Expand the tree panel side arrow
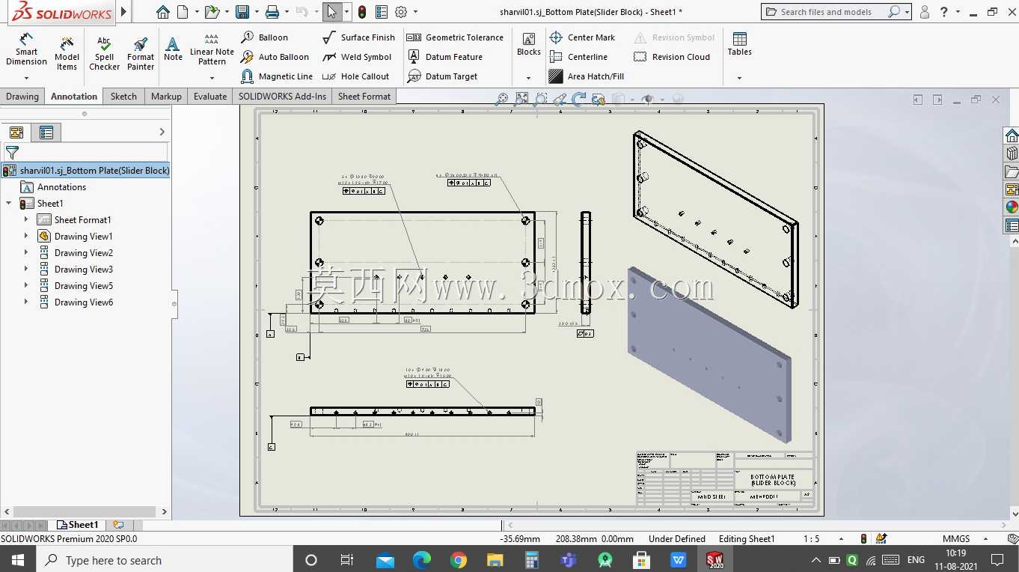This screenshot has height=572, width=1019. (x=162, y=133)
